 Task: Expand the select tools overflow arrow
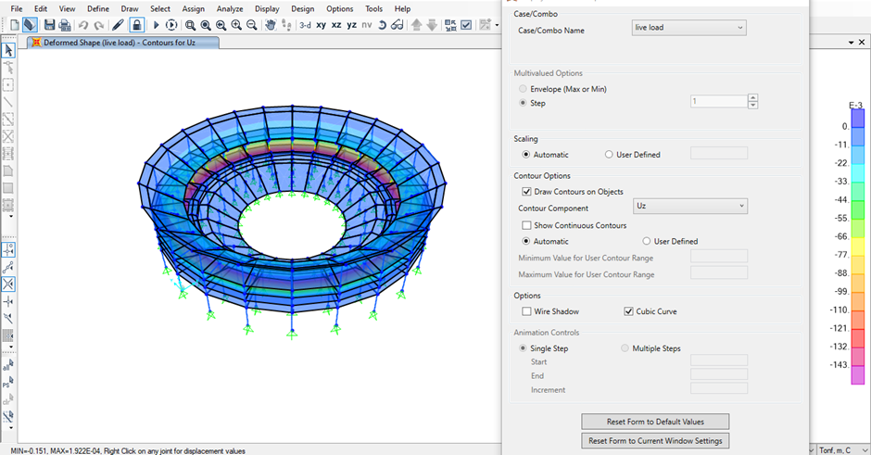(x=11, y=428)
